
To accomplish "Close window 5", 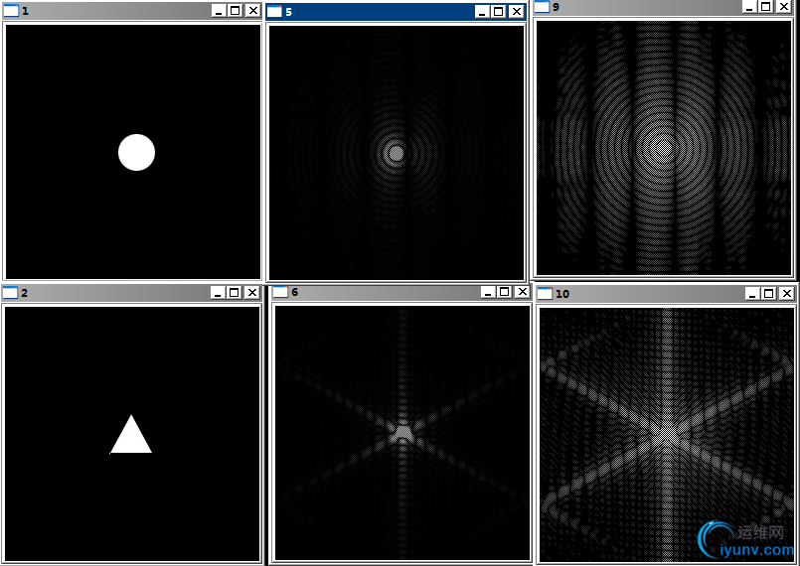I will [517, 11].
